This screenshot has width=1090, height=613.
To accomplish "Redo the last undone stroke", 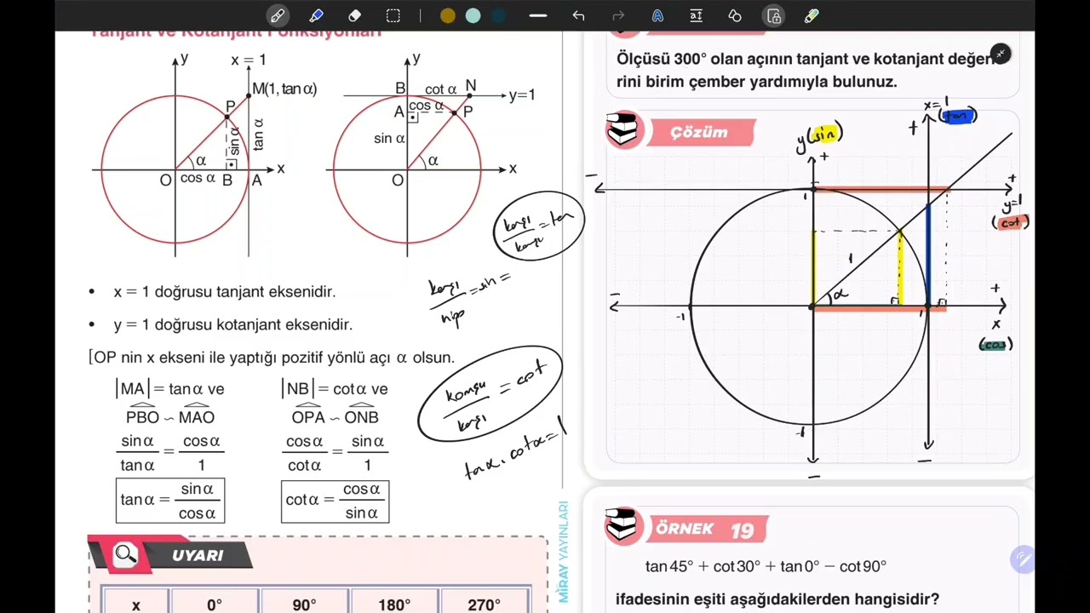I will coord(618,15).
